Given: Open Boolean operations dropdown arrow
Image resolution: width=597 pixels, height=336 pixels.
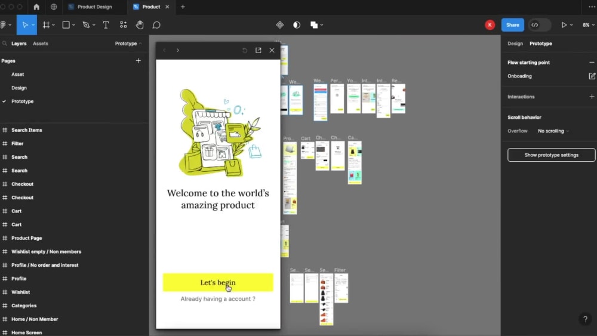Looking at the screenshot, I should [322, 24].
